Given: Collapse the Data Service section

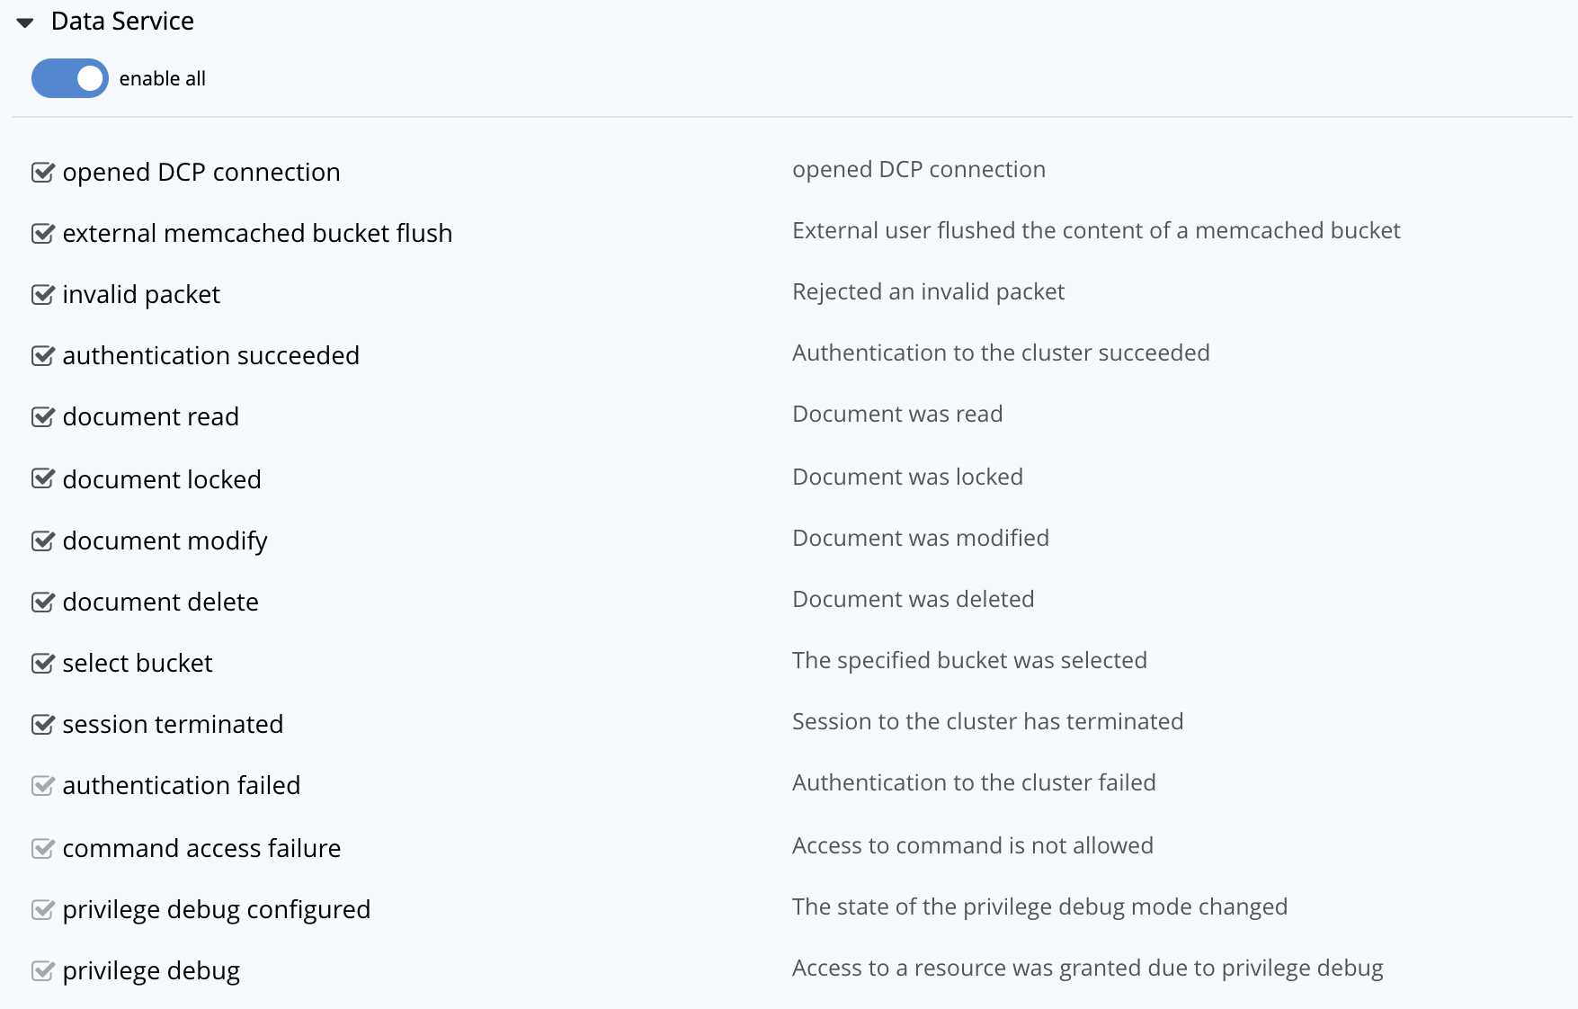Looking at the screenshot, I should pyautogui.click(x=24, y=21).
